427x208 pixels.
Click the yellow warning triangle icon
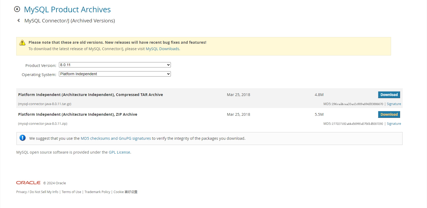(22, 43)
